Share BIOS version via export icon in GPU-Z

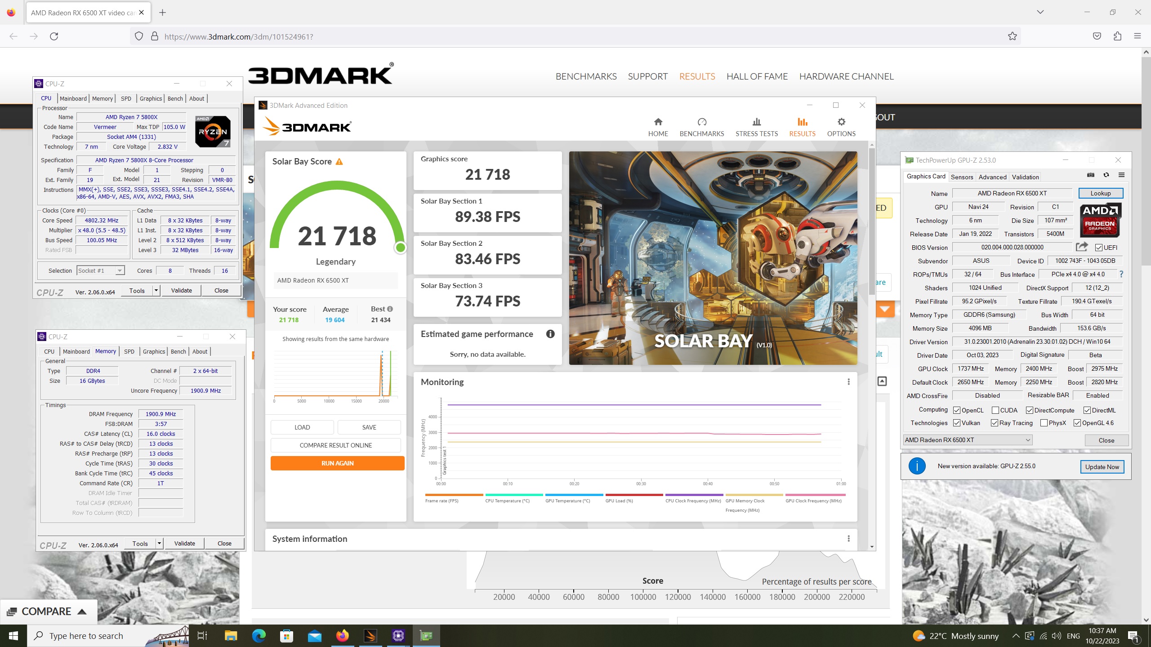(x=1082, y=247)
